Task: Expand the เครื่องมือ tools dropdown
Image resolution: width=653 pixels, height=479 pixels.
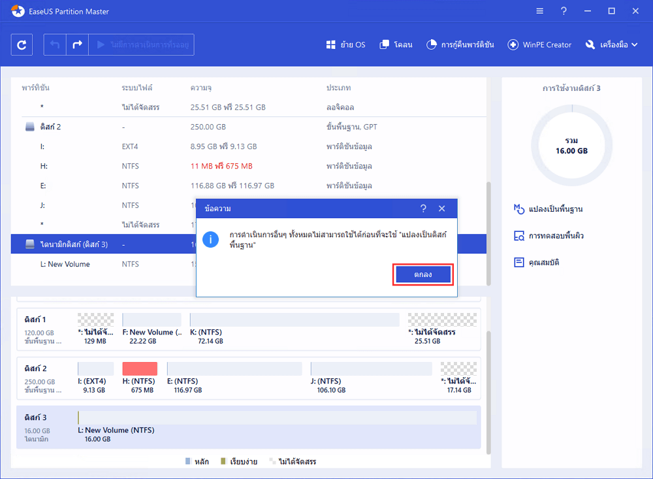Action: click(x=611, y=44)
